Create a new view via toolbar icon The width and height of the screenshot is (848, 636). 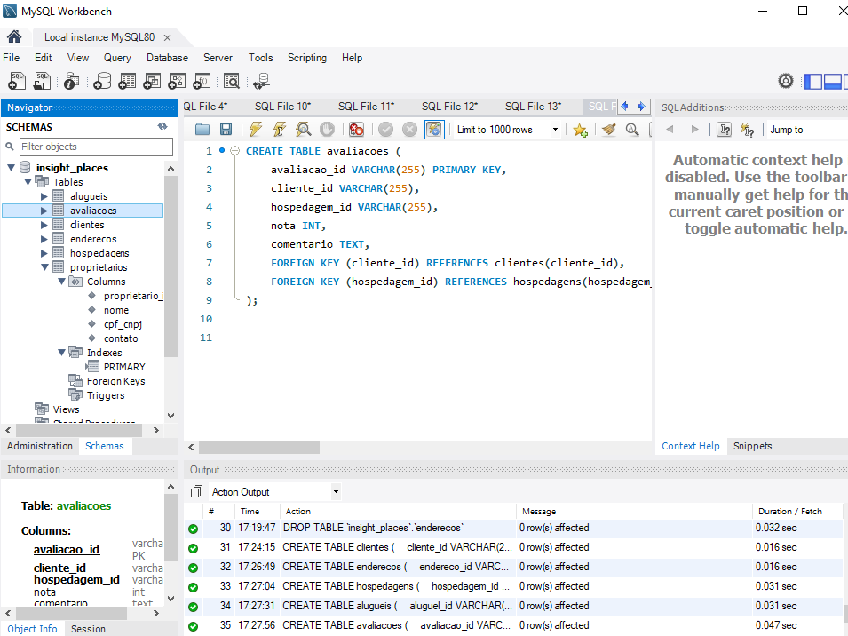152,81
